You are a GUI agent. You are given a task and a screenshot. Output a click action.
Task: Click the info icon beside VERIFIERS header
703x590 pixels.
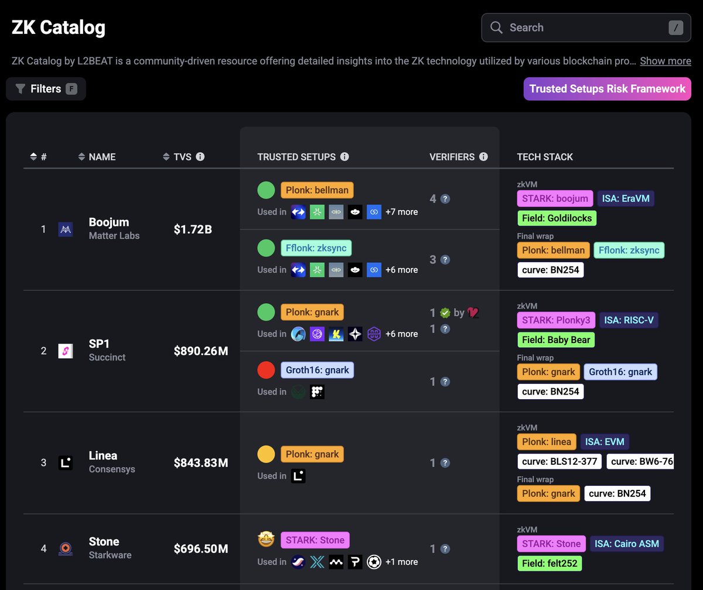click(x=483, y=157)
